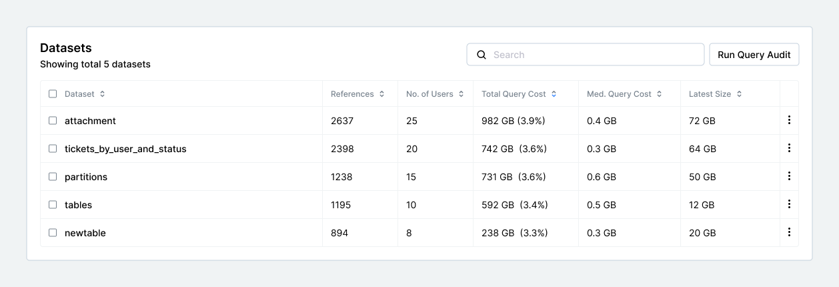This screenshot has height=287, width=839.
Task: Open three-dot menu for tickets_by_user_and_status row
Action: pyautogui.click(x=789, y=148)
